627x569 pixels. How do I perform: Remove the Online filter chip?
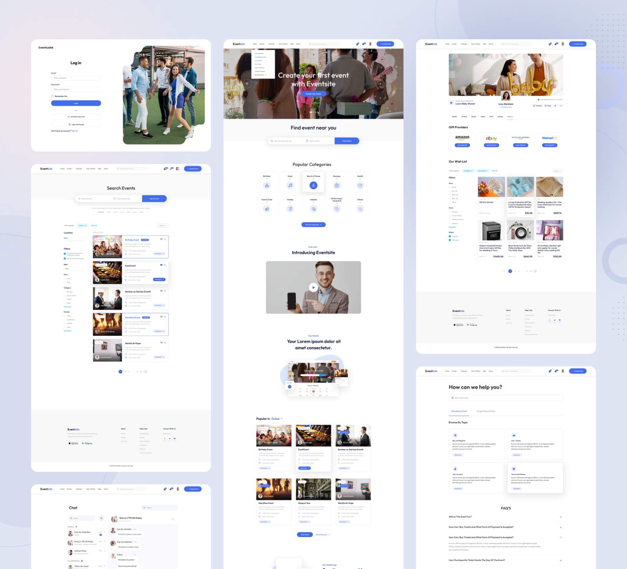[85, 225]
